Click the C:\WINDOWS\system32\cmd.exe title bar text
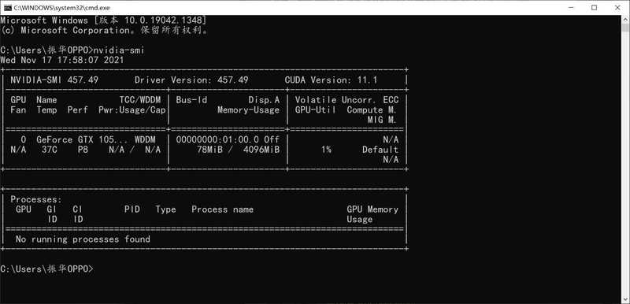Screen dimensions: 630x304 [x=61, y=8]
